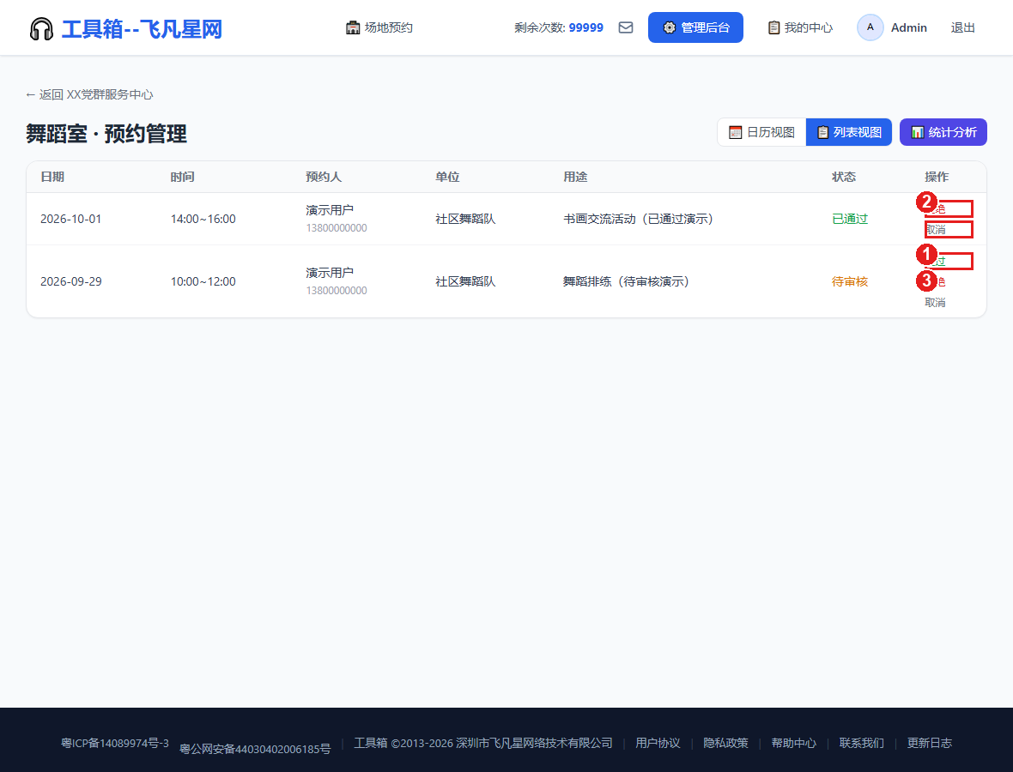Switch to 日历视图 tab
Image resolution: width=1013 pixels, height=772 pixels.
(x=761, y=132)
